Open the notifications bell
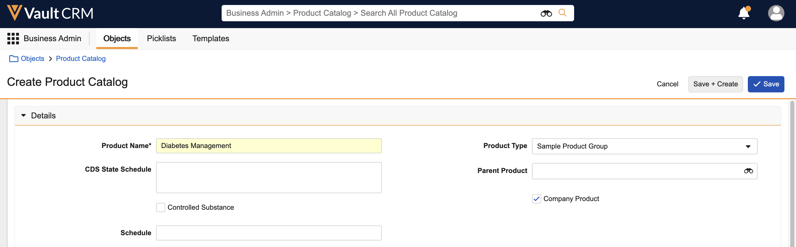Viewport: 796px width, 247px height. tap(744, 13)
